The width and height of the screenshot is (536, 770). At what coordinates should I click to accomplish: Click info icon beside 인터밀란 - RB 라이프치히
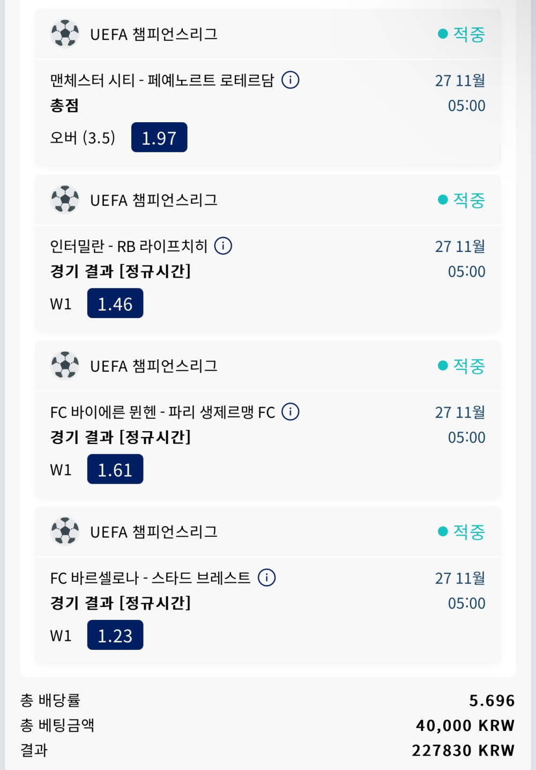223,246
